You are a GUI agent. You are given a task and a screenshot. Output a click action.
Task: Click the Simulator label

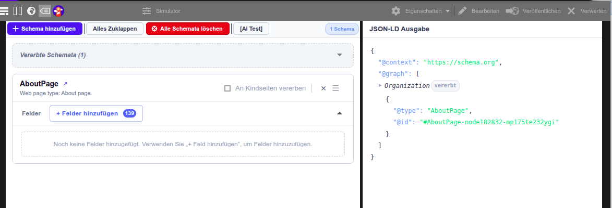[168, 11]
